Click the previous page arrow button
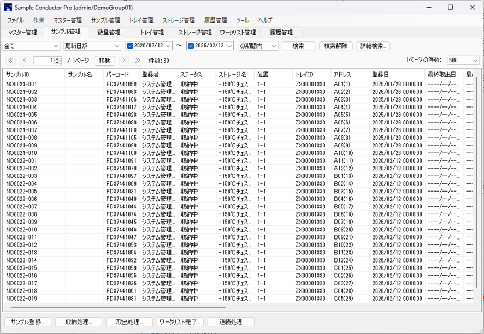Image resolution: width=484 pixels, height=334 pixels. coord(25,61)
